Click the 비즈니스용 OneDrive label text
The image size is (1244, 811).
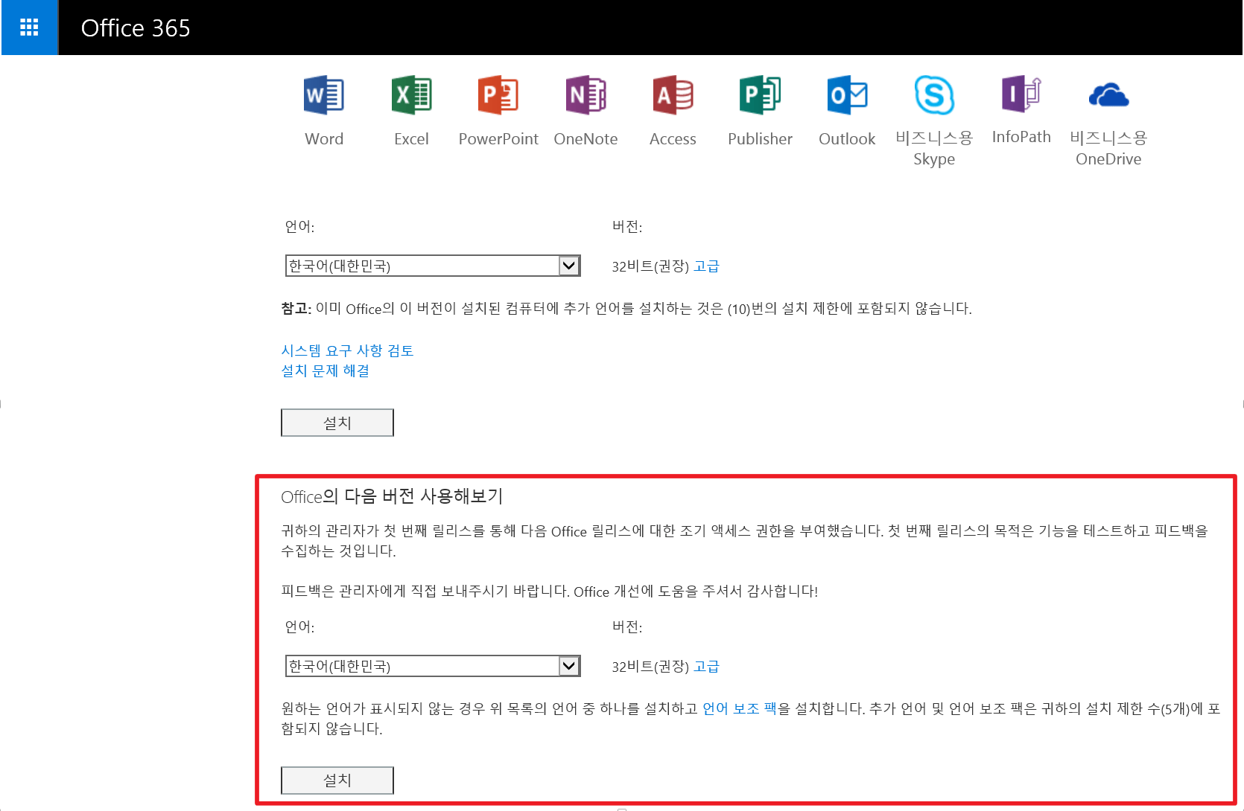[1108, 148]
